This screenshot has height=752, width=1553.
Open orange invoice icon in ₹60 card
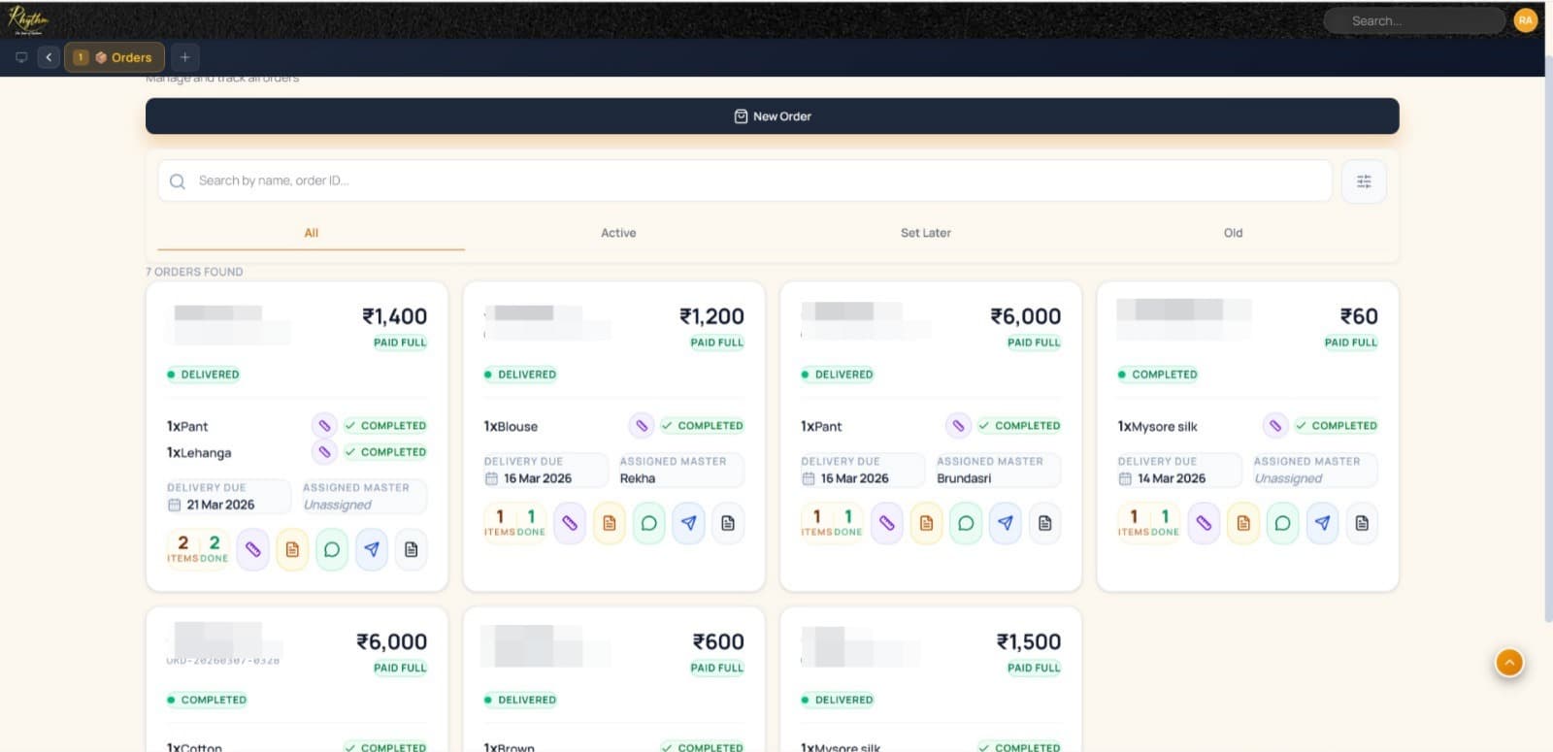[x=1243, y=524]
